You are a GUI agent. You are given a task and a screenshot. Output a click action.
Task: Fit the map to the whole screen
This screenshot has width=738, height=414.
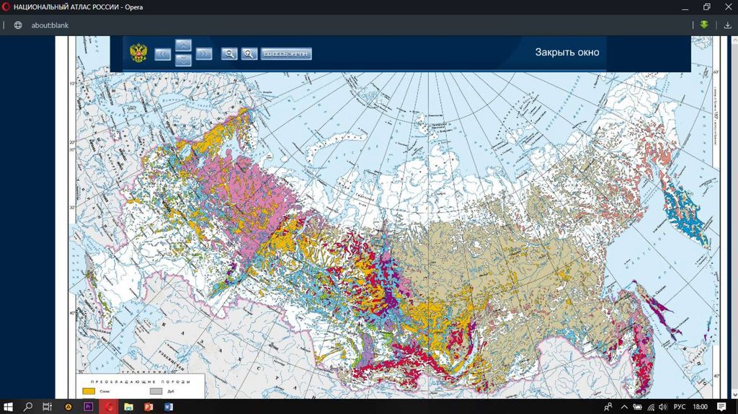click(286, 53)
